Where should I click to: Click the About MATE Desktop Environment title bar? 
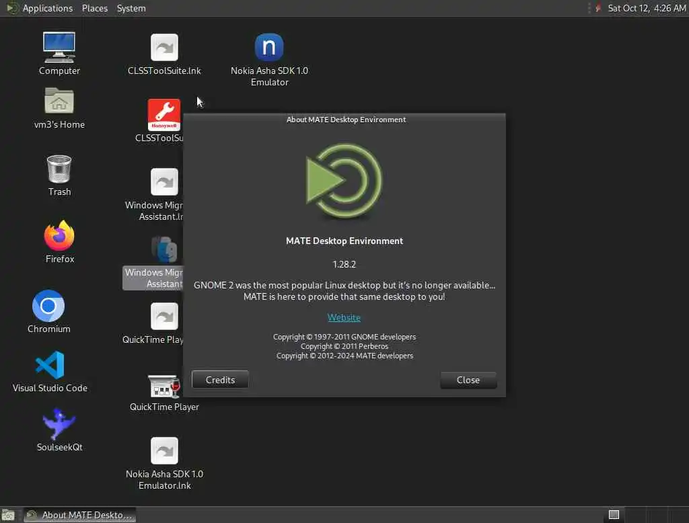pyautogui.click(x=344, y=120)
